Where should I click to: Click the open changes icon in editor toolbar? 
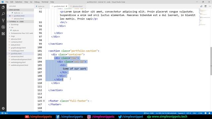(201, 6)
